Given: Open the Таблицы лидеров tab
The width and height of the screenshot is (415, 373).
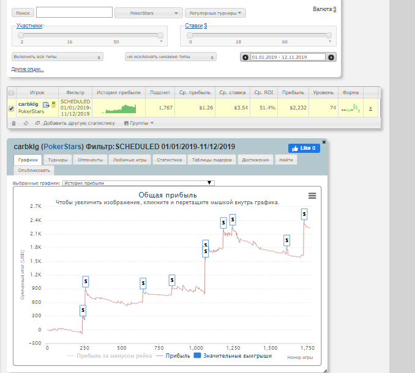Looking at the screenshot, I should click(212, 160).
